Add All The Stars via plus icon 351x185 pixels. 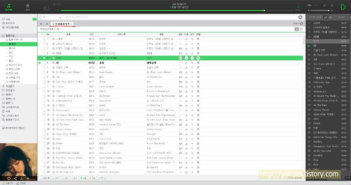point(192,125)
